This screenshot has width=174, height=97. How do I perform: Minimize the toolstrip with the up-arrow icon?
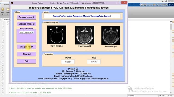click(x=173, y=5)
